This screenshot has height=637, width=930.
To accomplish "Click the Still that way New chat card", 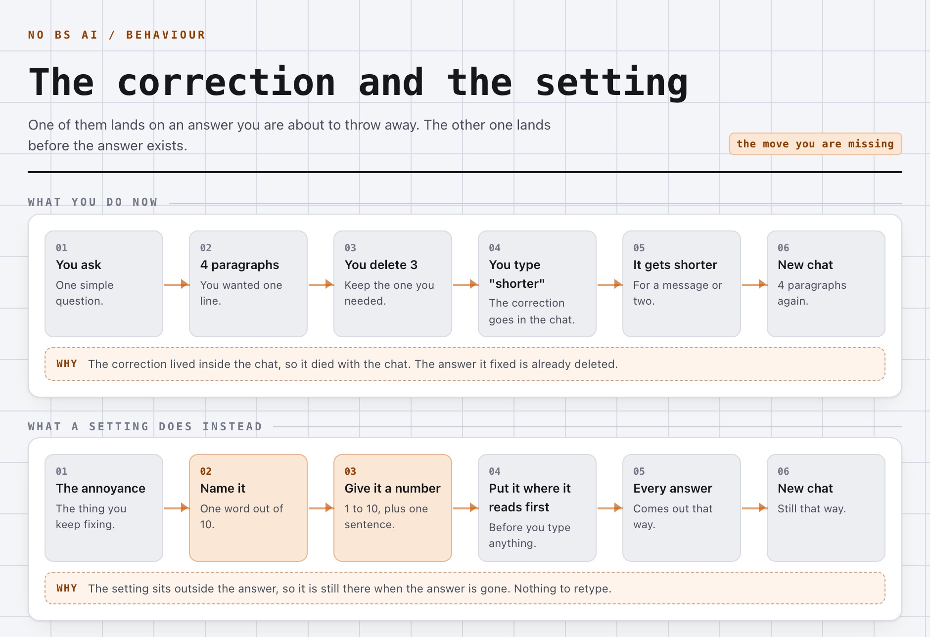I will point(826,507).
